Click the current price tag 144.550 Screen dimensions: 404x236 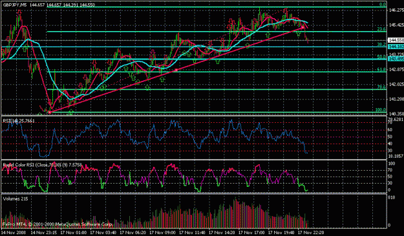396,40
